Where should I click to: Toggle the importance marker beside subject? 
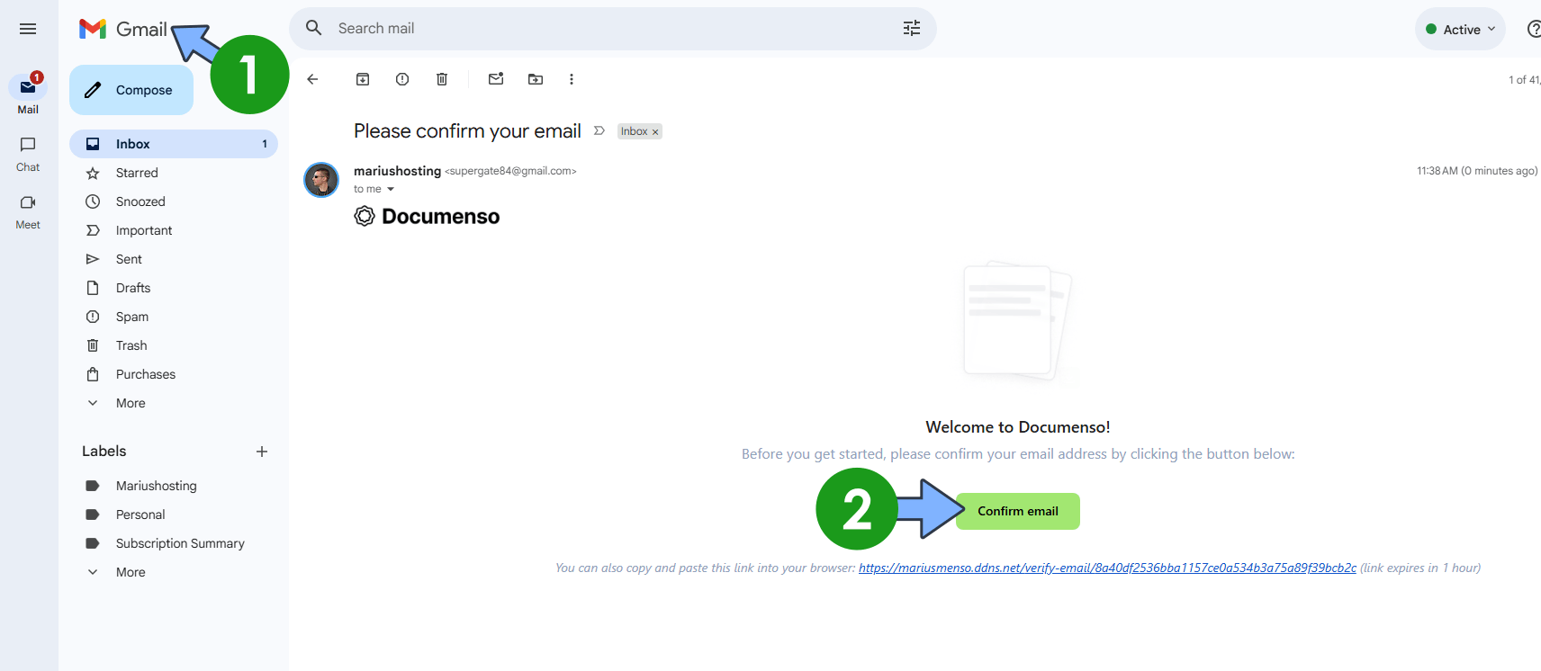(599, 131)
